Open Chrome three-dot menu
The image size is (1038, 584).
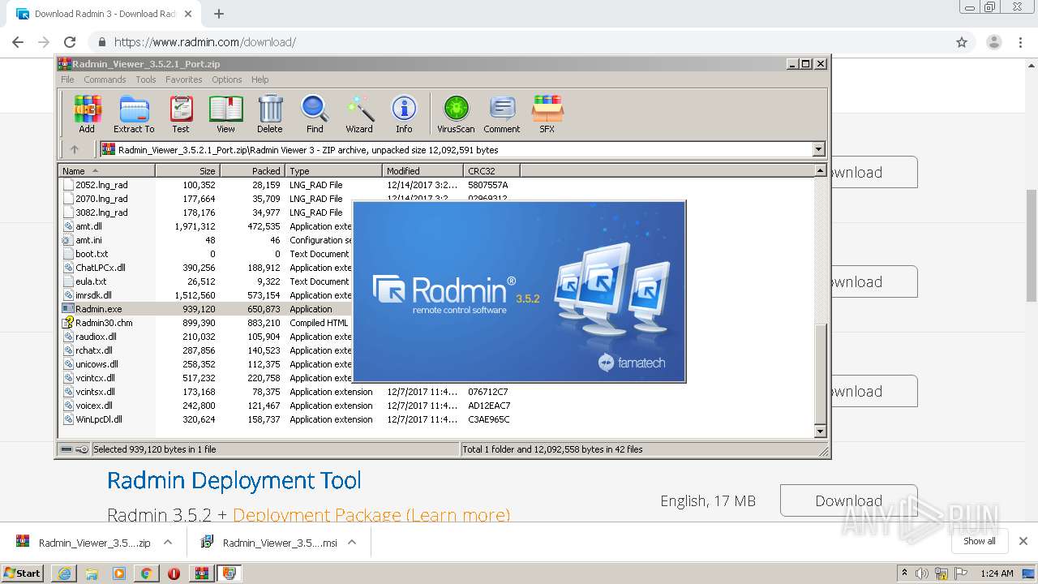point(1021,42)
